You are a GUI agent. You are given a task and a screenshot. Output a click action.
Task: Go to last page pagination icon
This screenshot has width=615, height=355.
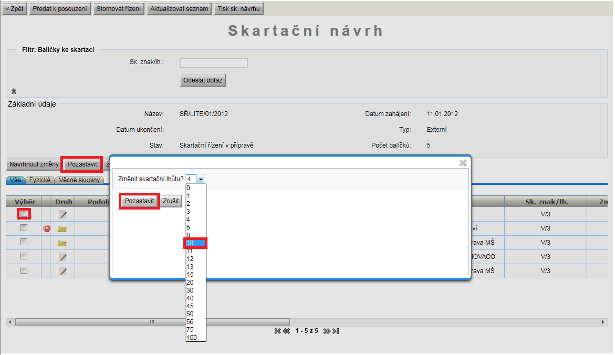tap(336, 331)
